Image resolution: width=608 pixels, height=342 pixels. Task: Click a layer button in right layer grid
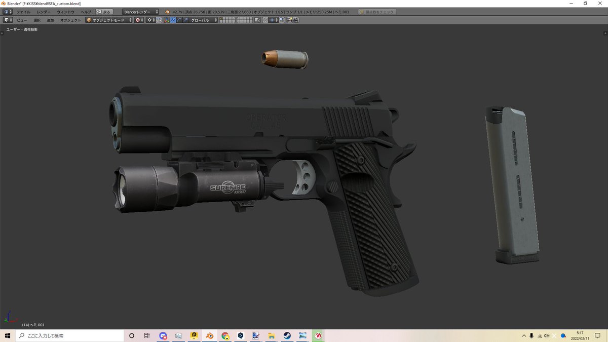coord(245,20)
